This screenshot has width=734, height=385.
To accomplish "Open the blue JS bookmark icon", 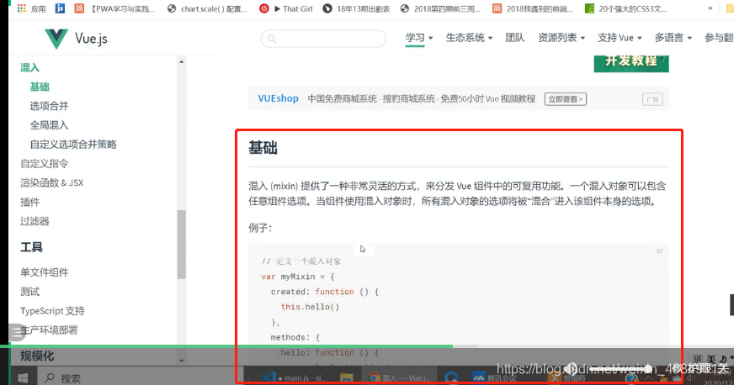I will 60,8.
